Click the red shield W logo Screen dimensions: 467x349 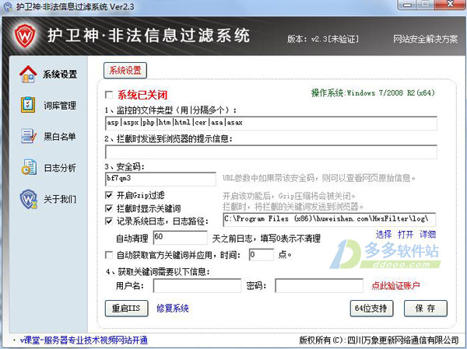point(25,36)
